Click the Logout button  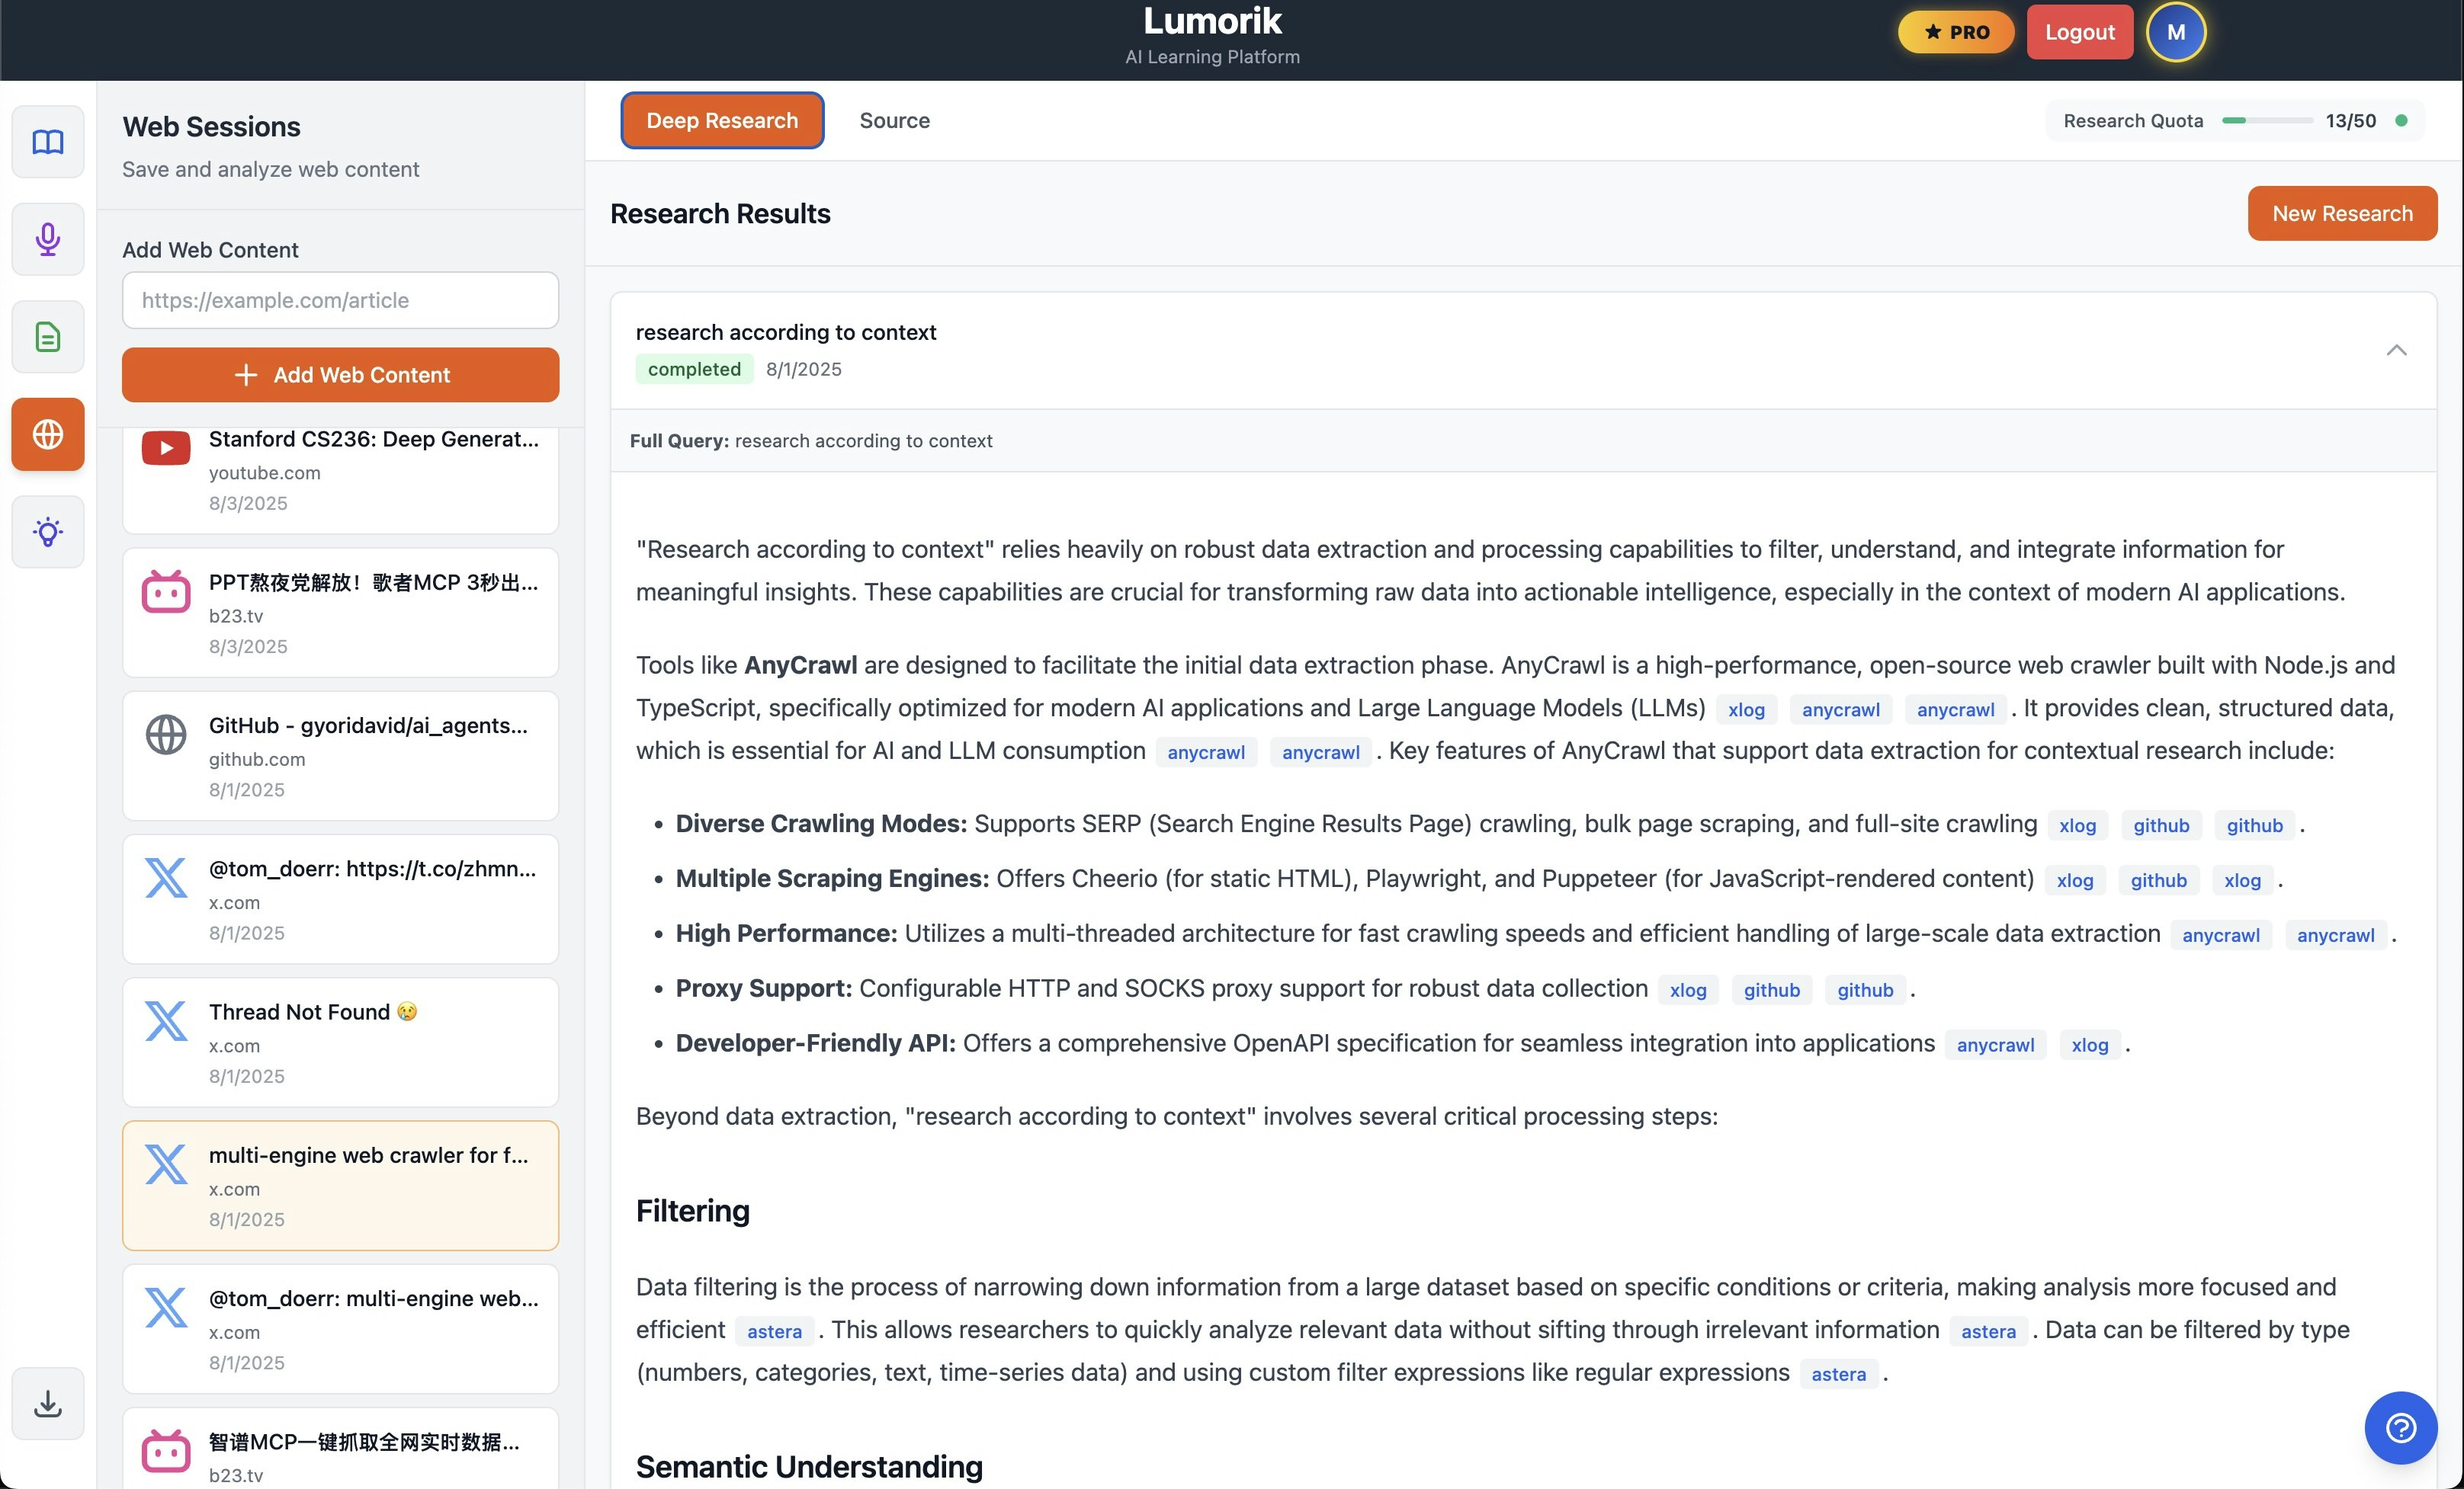click(2079, 32)
